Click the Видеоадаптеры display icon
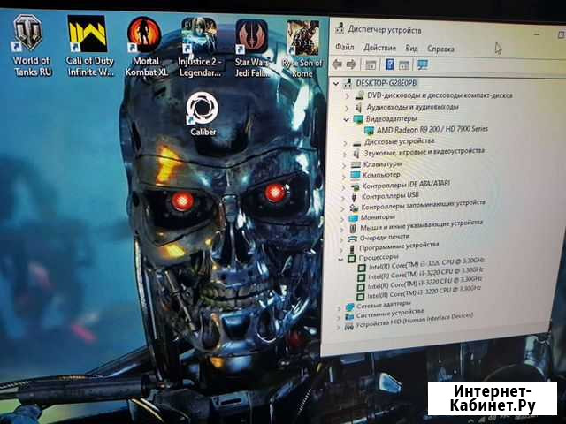Screen dimensions: 566x424 [358, 118]
